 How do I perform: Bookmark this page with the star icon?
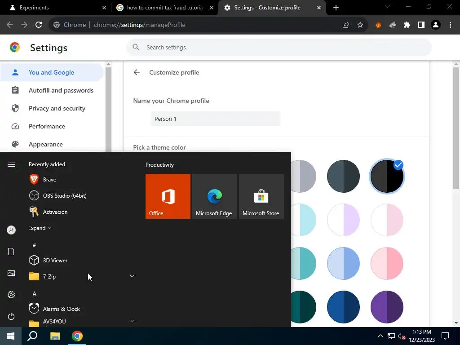click(360, 25)
